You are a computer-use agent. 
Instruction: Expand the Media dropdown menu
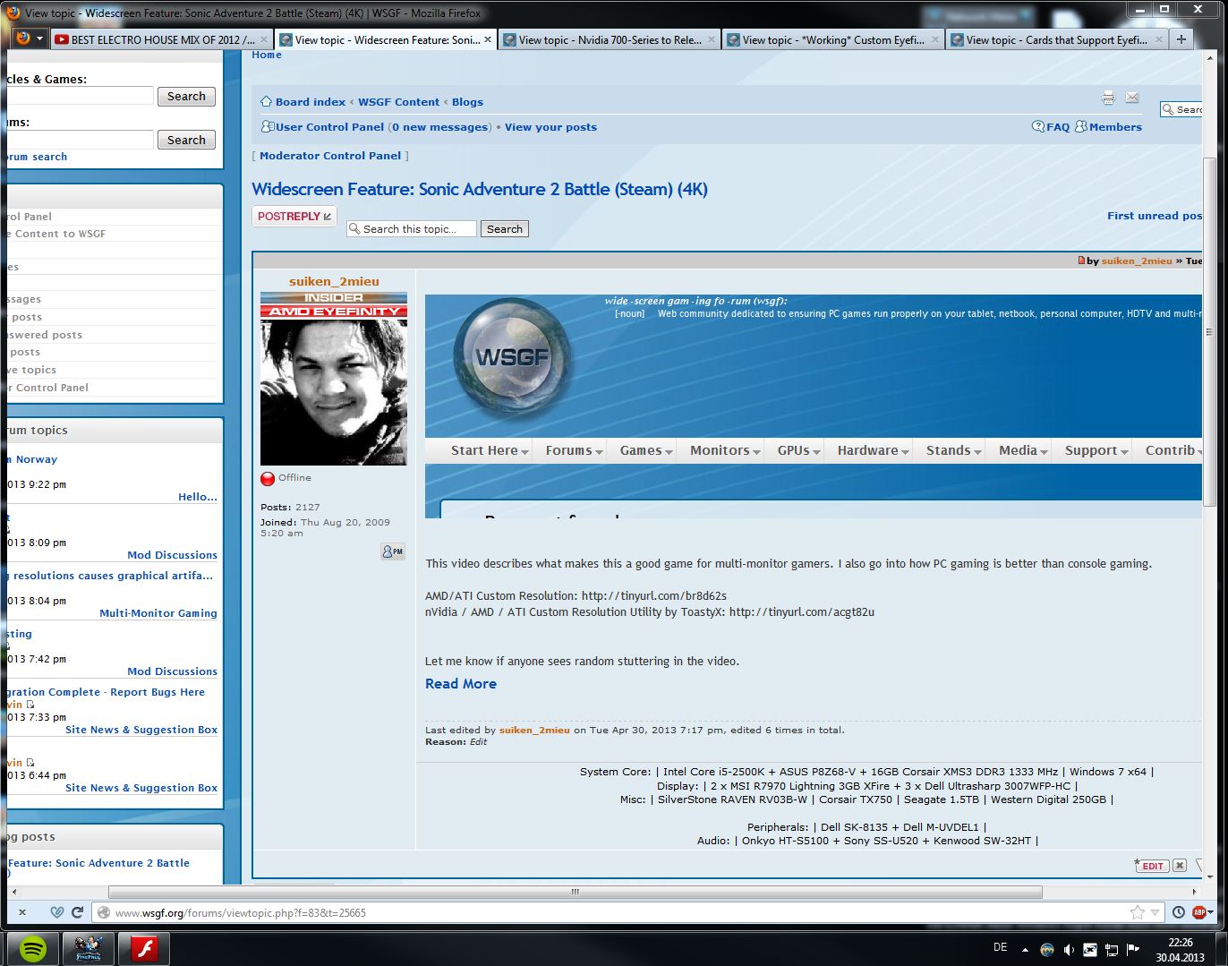click(1023, 450)
